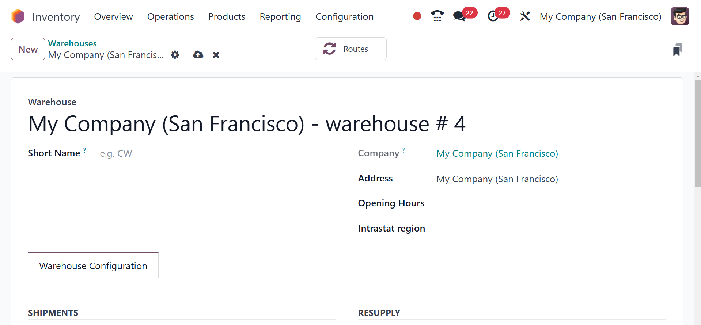Open the messages conversations icon

(x=459, y=16)
